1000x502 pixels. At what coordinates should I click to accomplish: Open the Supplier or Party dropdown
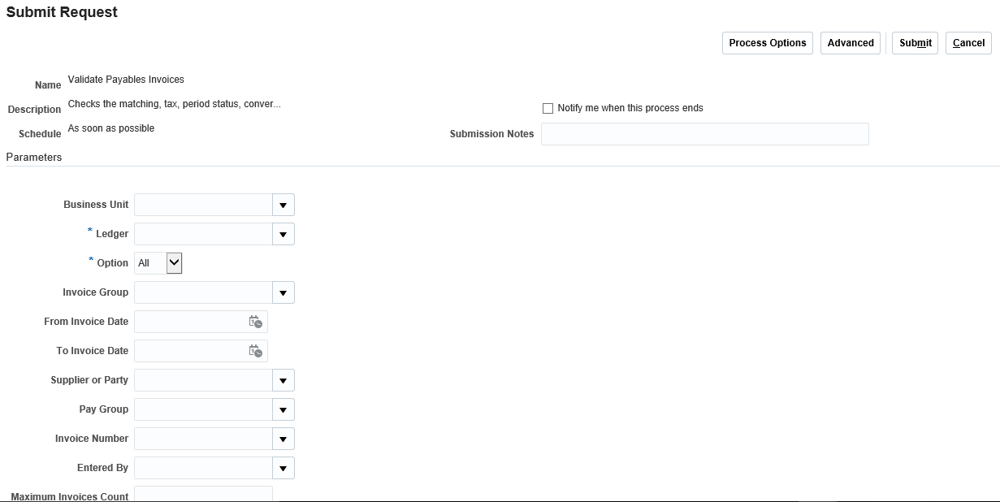pyautogui.click(x=283, y=379)
